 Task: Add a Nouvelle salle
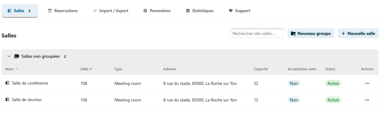click(358, 33)
